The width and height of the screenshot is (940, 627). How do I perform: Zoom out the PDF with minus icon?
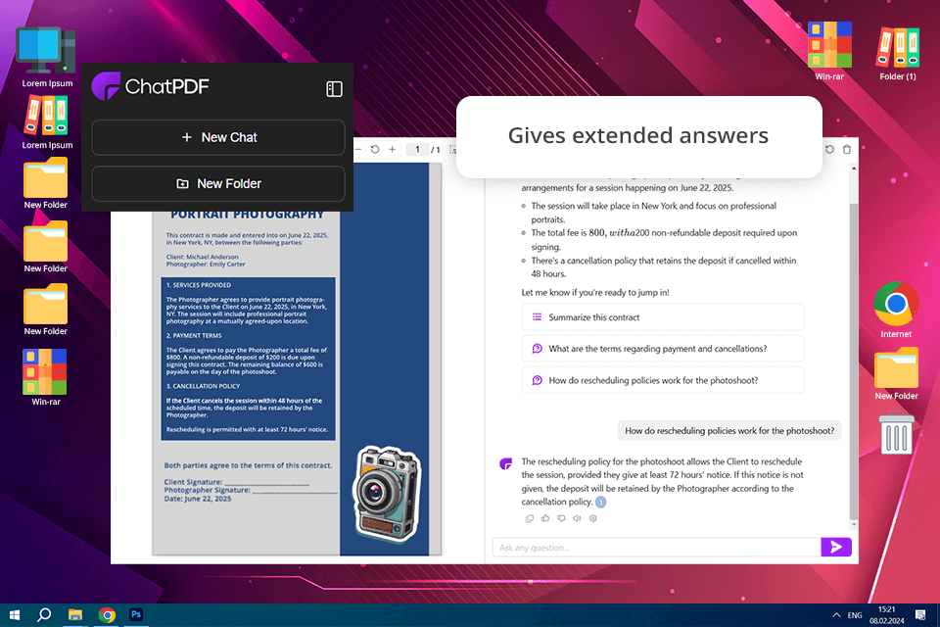coord(358,149)
